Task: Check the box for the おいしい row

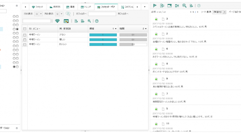Action: pos(25,44)
